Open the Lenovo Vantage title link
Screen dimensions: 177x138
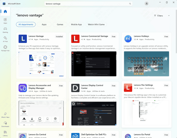point(36,36)
